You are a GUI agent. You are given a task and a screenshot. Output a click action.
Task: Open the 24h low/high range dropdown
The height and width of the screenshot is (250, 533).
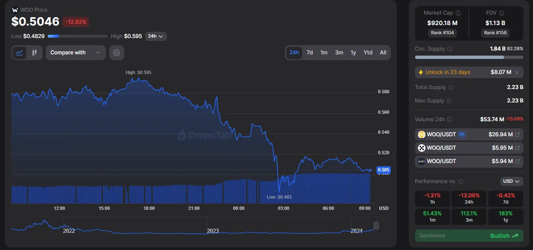156,36
